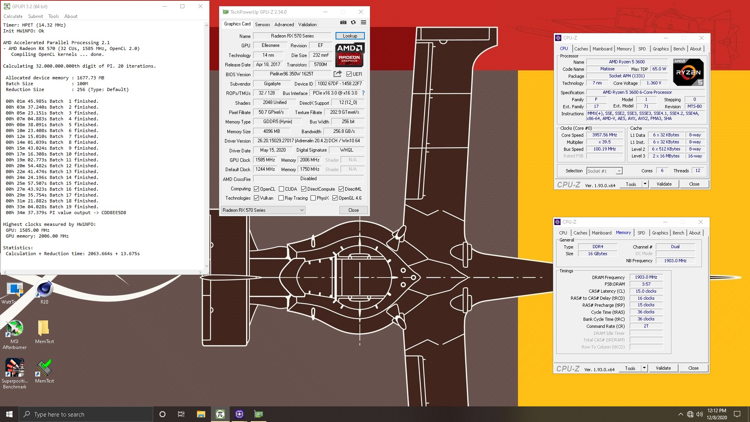Toggle the DirectML checkbox
The width and height of the screenshot is (750, 422).
click(341, 189)
